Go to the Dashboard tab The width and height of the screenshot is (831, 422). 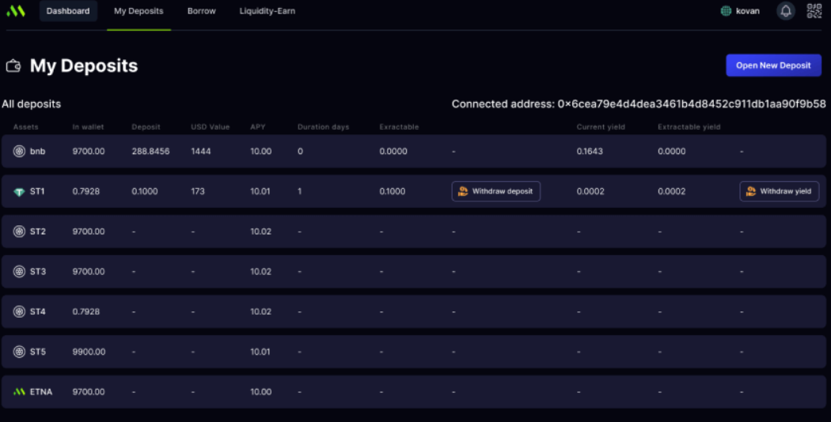point(68,10)
